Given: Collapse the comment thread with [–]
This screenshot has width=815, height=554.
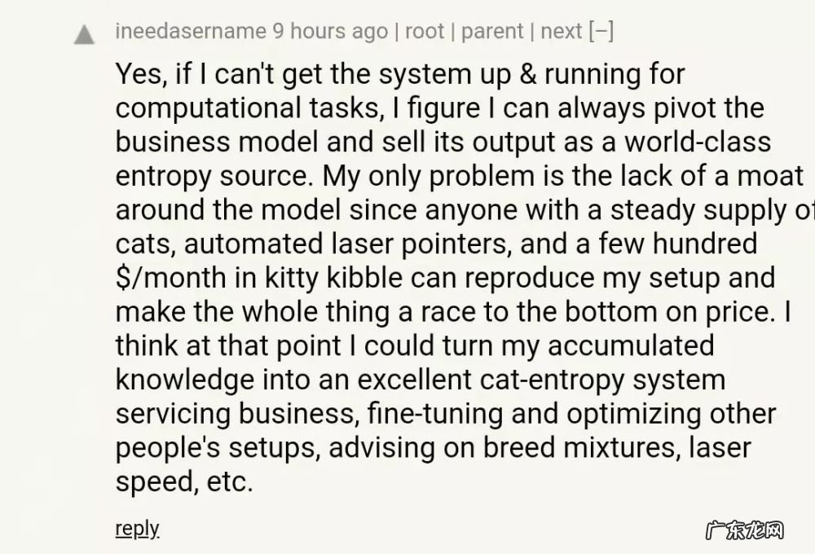Looking at the screenshot, I should tap(601, 32).
